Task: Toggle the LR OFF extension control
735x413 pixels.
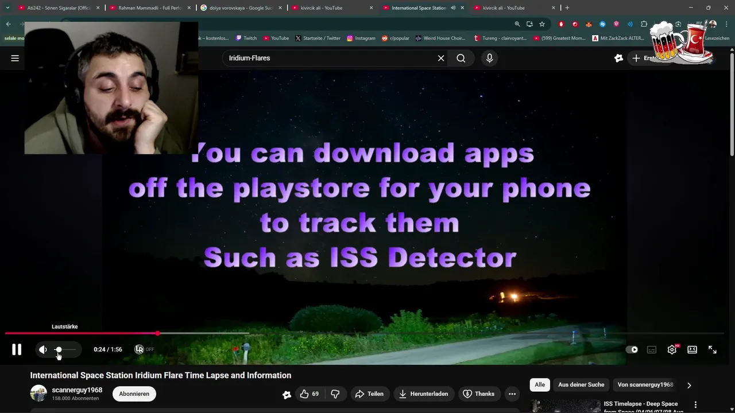Action: 144,349
